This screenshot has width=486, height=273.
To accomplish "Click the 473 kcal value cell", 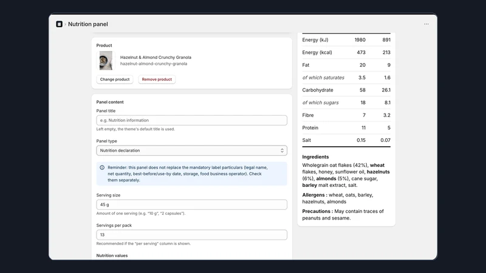I will (x=361, y=53).
